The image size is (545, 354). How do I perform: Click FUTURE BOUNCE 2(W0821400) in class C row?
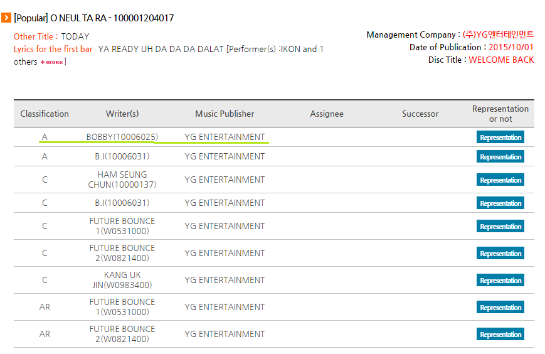(122, 253)
